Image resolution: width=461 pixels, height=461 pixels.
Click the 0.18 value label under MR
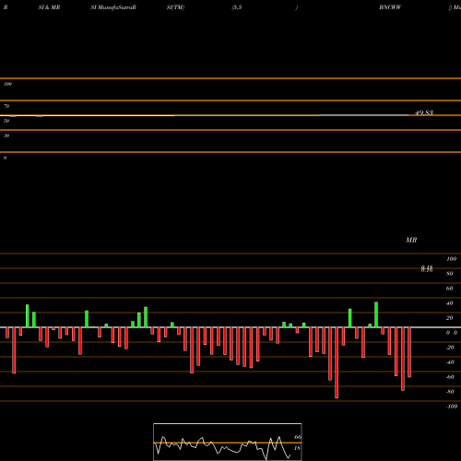(x=427, y=269)
